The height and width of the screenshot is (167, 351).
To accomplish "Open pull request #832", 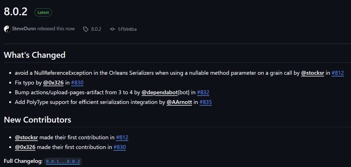I will pyautogui.click(x=203, y=93).
